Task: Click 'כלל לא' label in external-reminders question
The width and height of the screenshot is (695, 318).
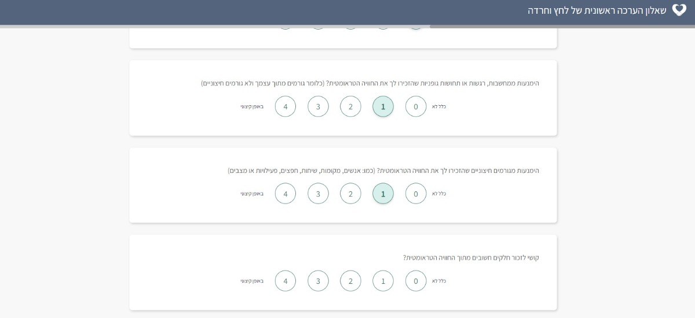Action: point(439,194)
